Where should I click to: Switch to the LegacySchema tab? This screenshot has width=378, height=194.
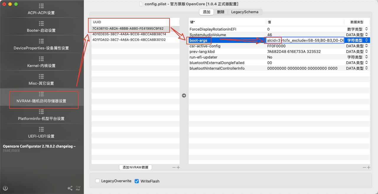coord(245,12)
